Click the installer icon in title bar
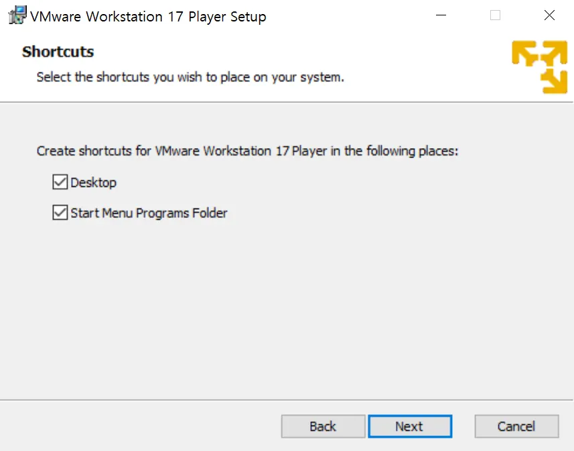This screenshot has width=574, height=451. click(x=17, y=15)
